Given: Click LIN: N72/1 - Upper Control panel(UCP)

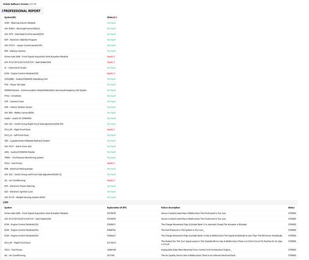Looking at the screenshot, I should [x=23, y=45].
